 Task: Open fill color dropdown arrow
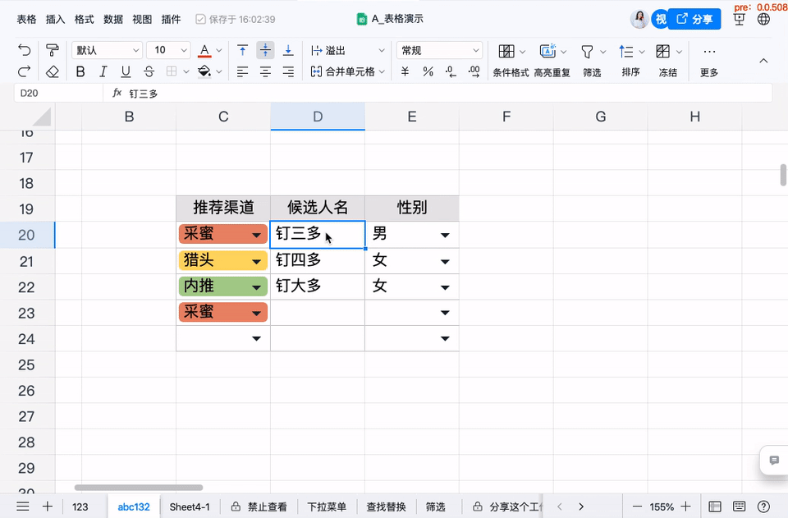219,72
